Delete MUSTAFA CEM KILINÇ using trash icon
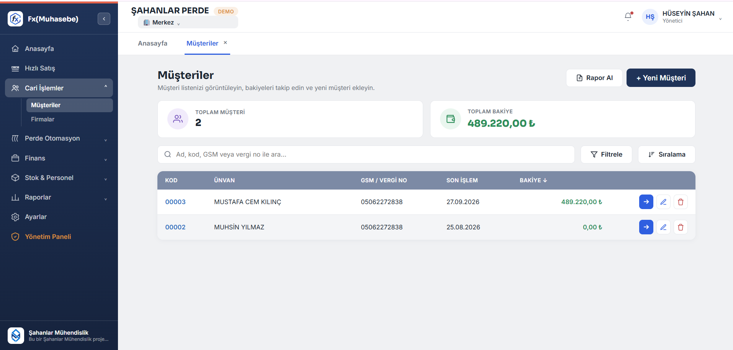The image size is (733, 350). 681,202
